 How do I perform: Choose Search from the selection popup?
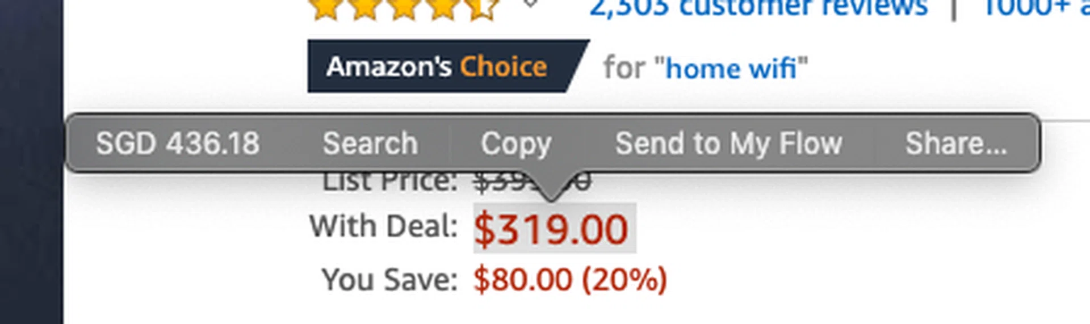pos(370,143)
